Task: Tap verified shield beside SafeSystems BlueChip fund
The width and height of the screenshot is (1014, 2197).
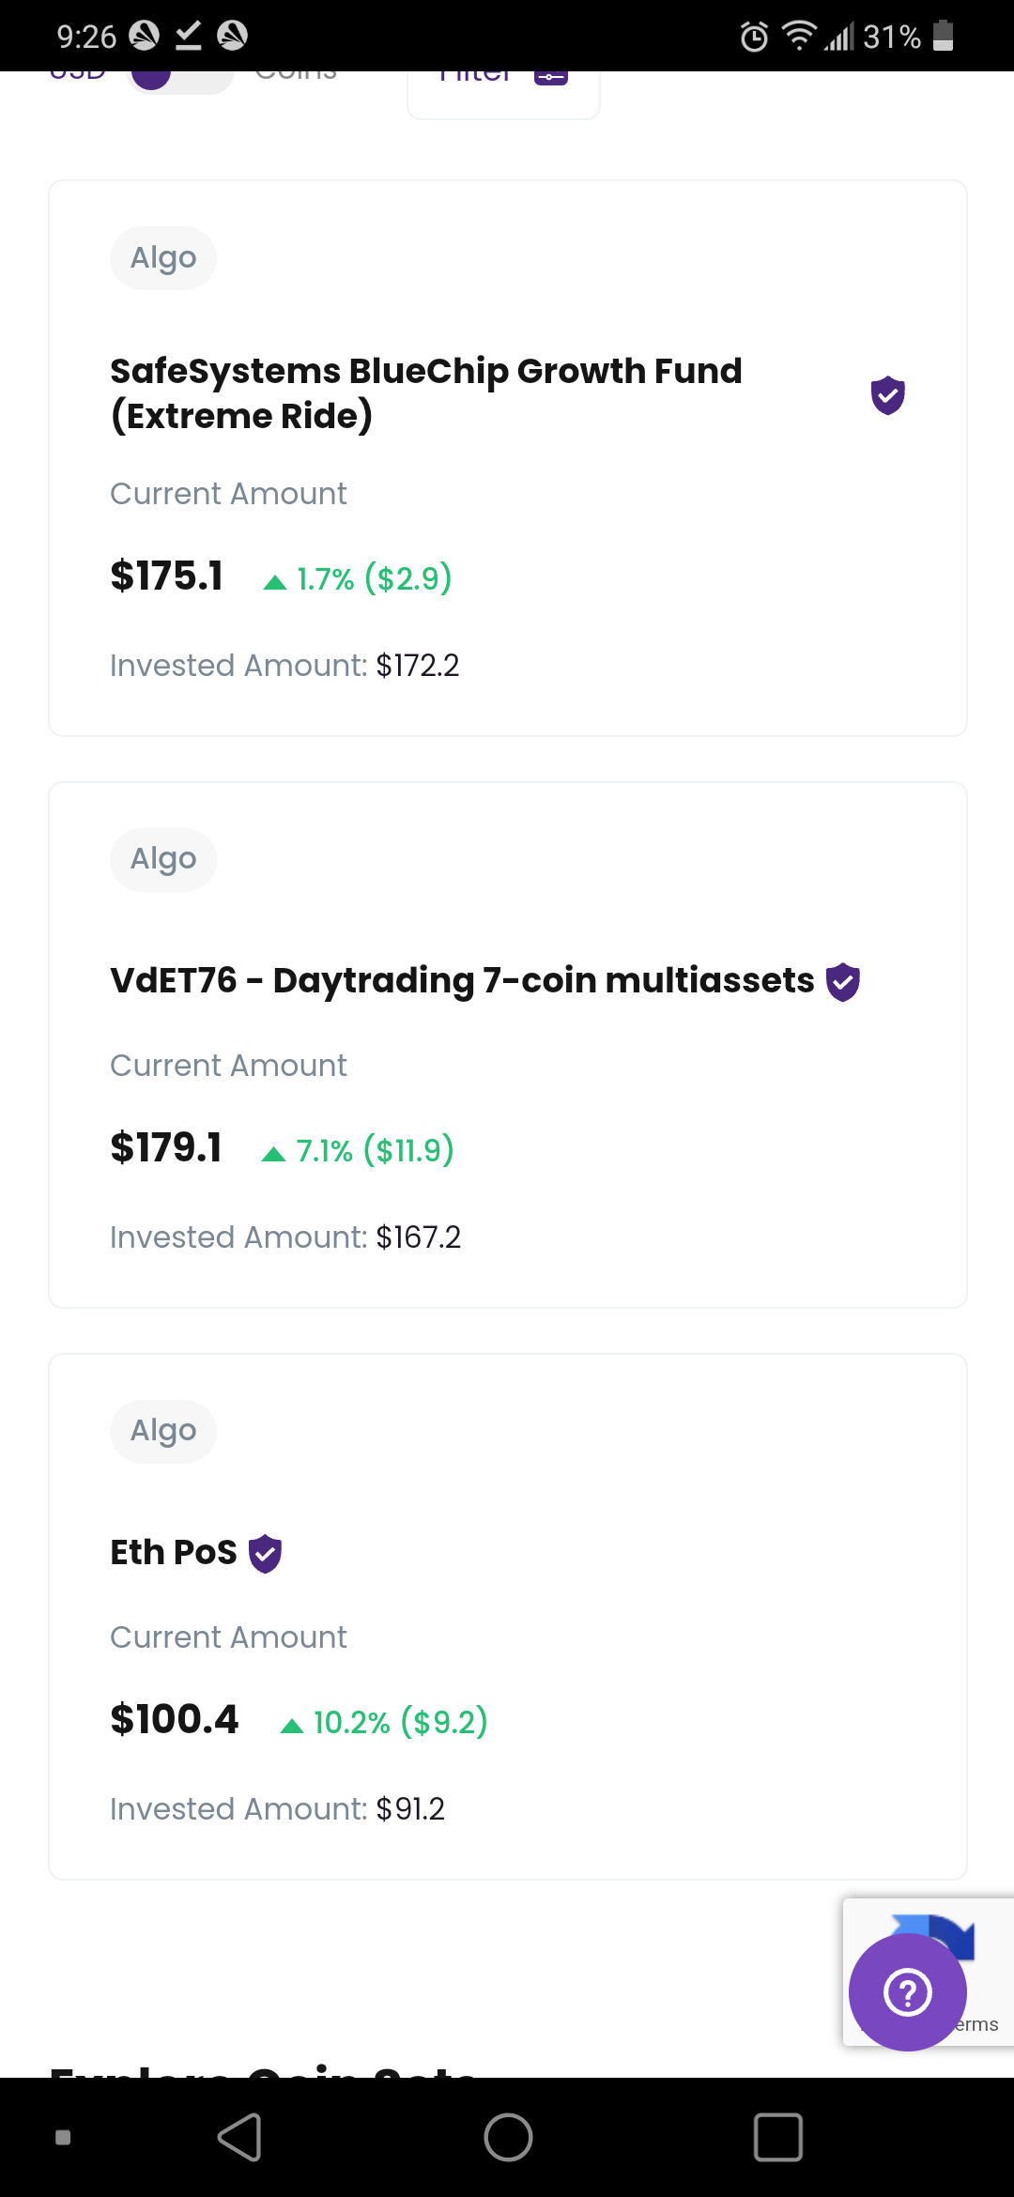Action: tap(887, 395)
